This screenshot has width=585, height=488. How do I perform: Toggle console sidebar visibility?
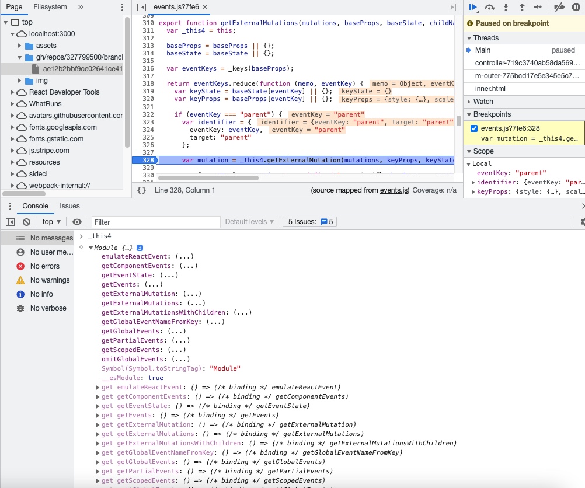[10, 222]
